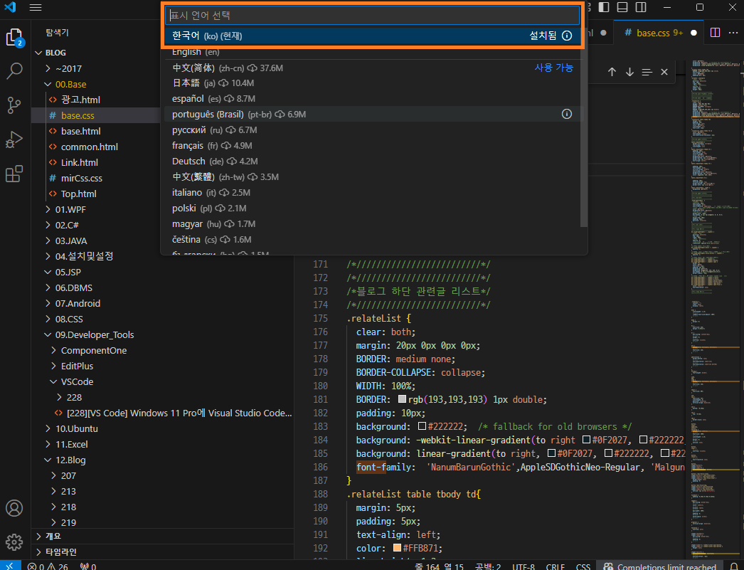Screen dimensions: 744x570
Task: Toggle the primary side bar layout button
Action: 604,7
